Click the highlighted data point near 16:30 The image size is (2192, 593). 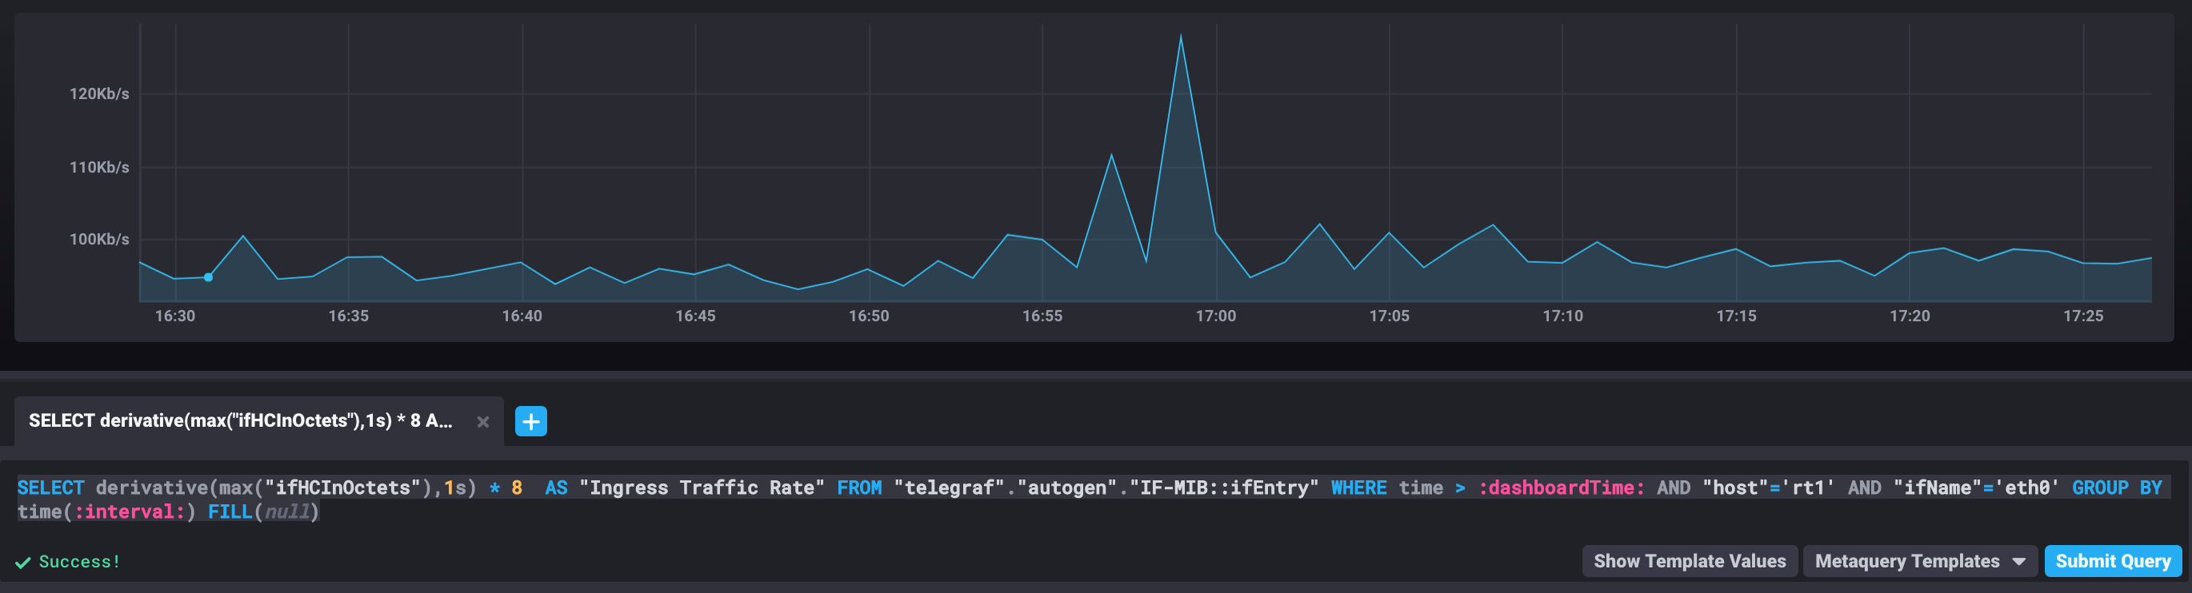(209, 277)
